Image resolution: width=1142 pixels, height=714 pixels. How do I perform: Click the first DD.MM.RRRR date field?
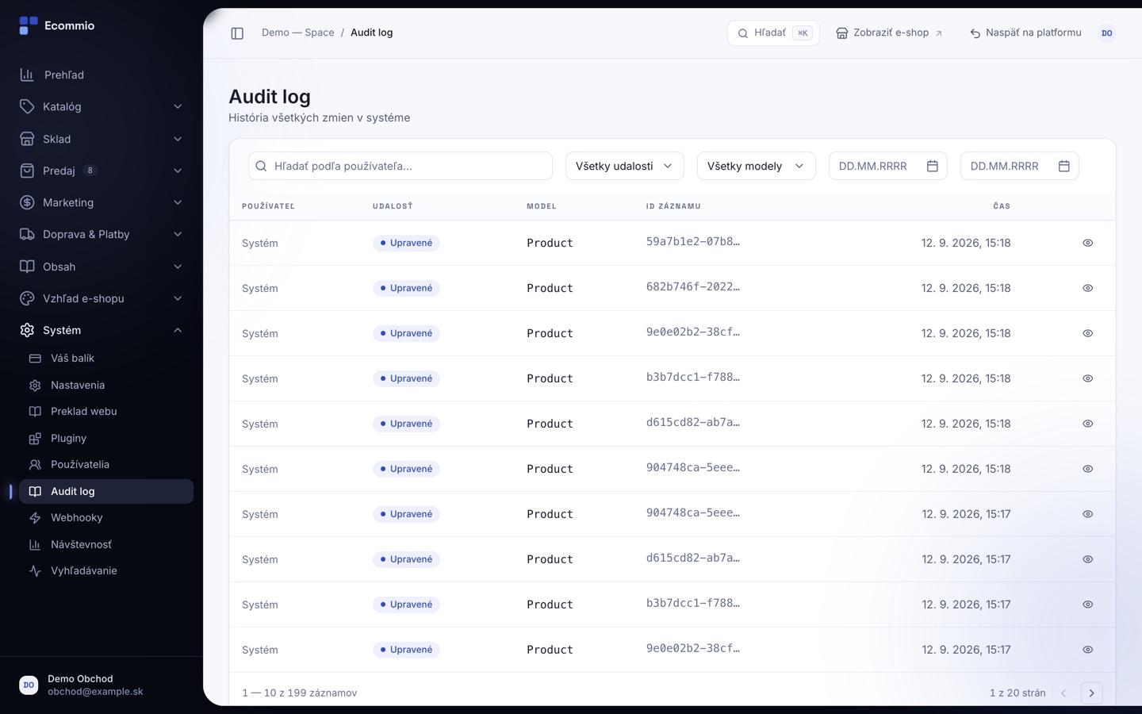(x=888, y=166)
